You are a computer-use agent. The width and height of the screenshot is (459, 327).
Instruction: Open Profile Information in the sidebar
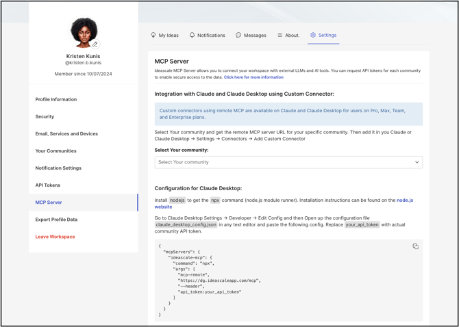coord(83,99)
